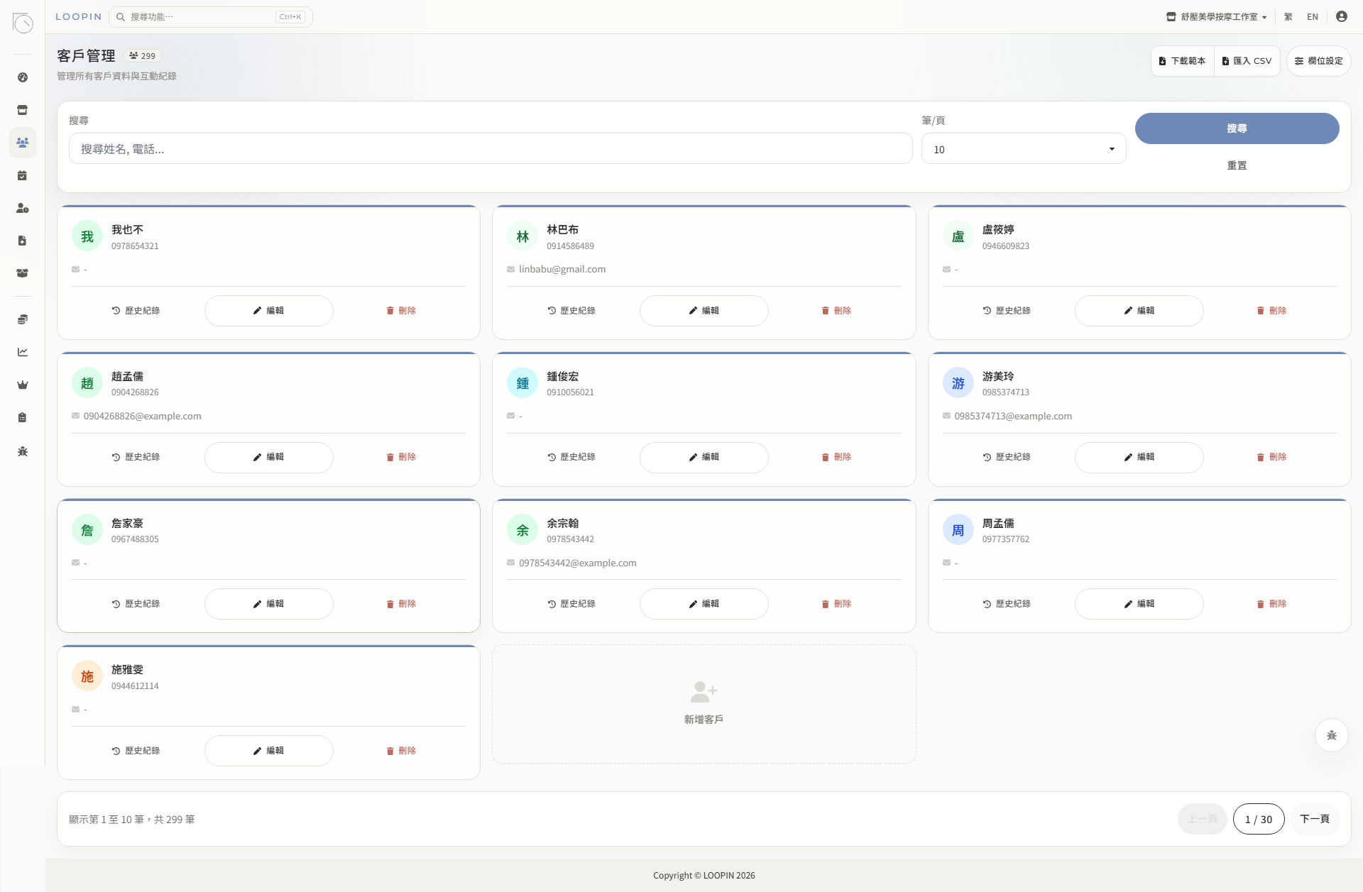Click the 299 customer count badge
Screen dimensions: 1363x892
142,56
